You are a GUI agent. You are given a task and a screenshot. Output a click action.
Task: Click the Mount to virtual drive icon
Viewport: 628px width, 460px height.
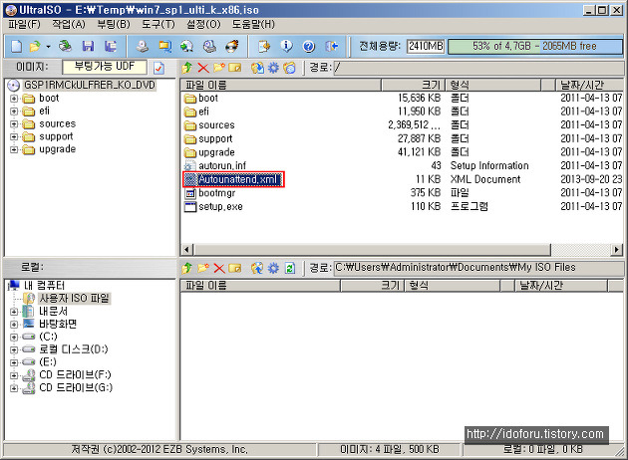[209, 47]
